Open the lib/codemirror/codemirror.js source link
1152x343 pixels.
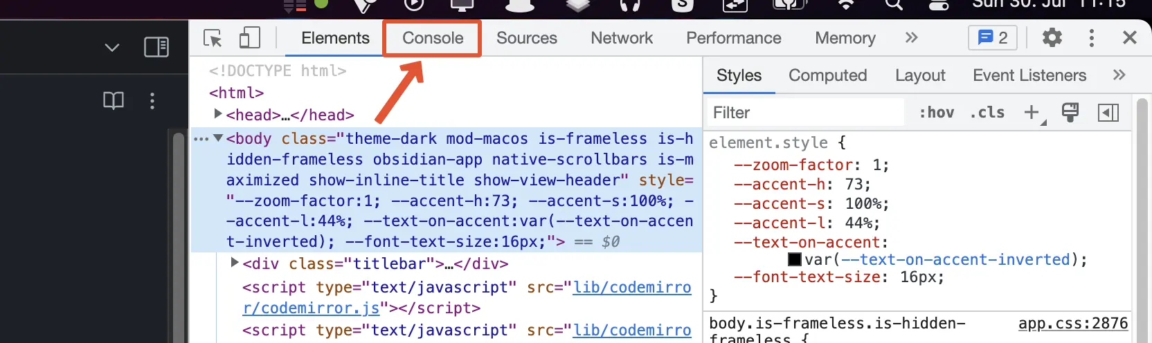(x=467, y=297)
